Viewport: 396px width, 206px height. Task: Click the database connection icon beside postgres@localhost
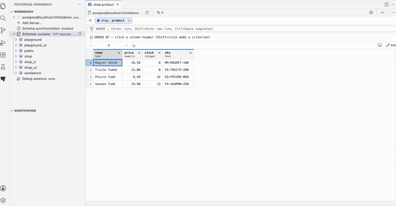click(89, 12)
